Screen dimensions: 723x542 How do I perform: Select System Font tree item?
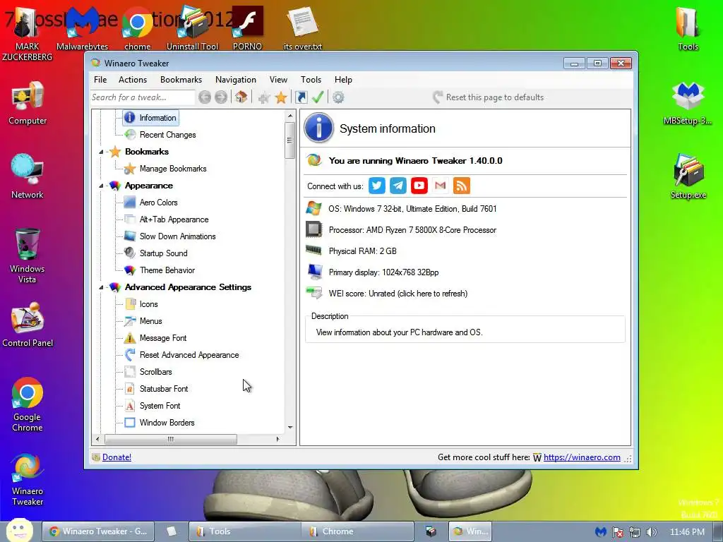tap(160, 406)
